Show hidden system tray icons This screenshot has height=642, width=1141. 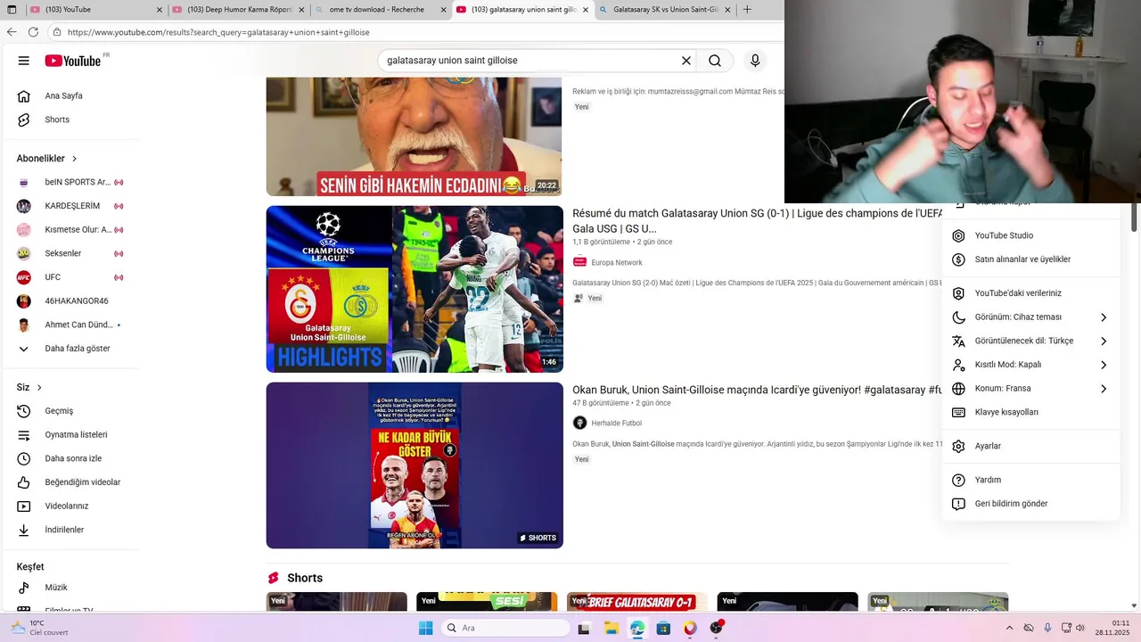(1009, 628)
